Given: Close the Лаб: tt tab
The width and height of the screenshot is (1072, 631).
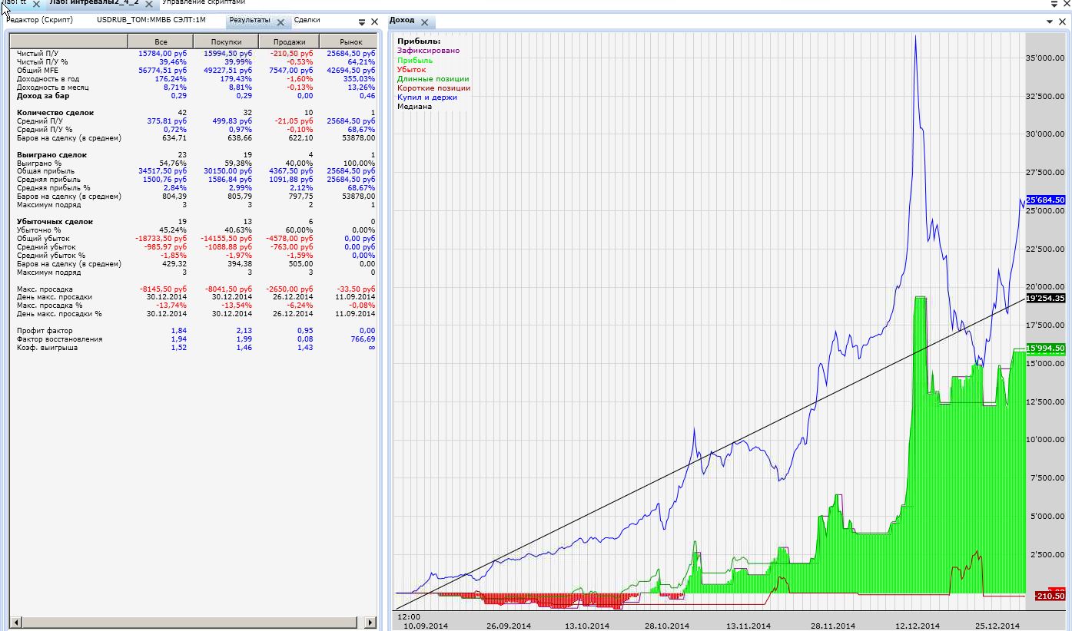Looking at the screenshot, I should [x=36, y=4].
